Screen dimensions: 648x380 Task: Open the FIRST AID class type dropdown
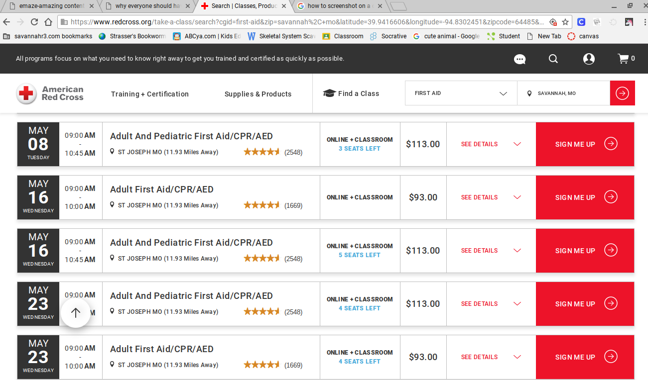click(x=461, y=94)
